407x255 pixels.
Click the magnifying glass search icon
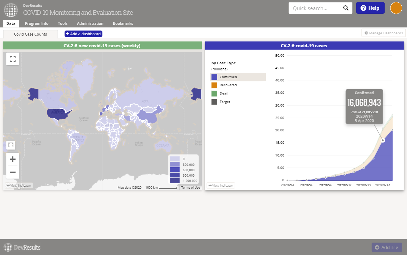click(x=346, y=8)
